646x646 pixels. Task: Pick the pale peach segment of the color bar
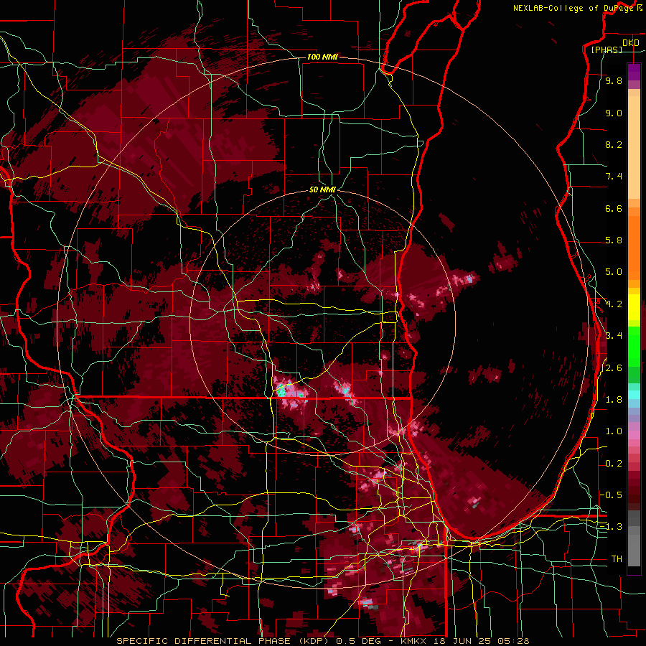(634, 147)
